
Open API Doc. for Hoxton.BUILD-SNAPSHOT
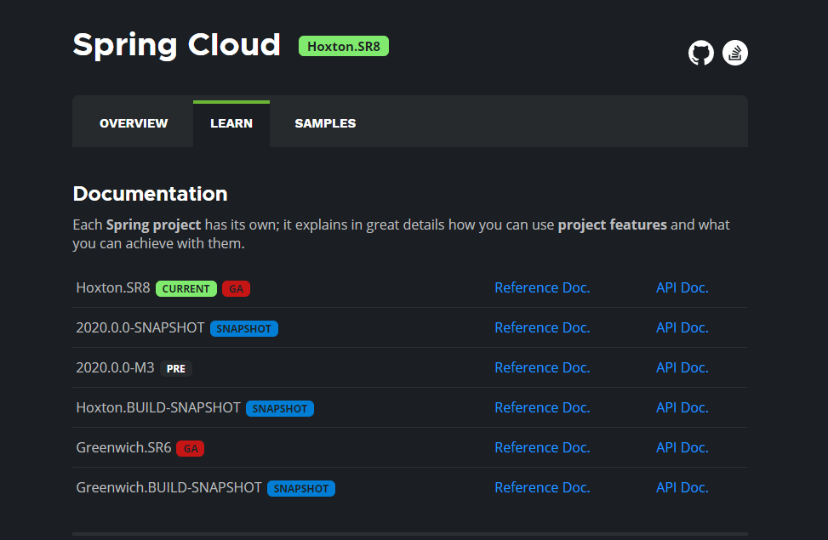(682, 407)
